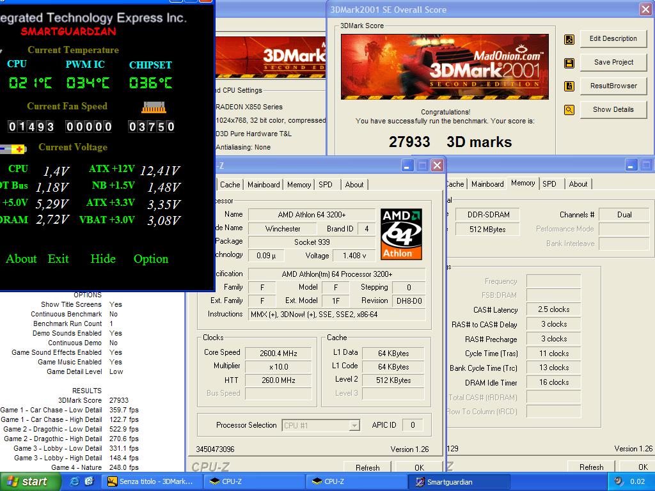
Task: Click Refresh in the CPU-Z memory window
Action: pyautogui.click(x=592, y=466)
